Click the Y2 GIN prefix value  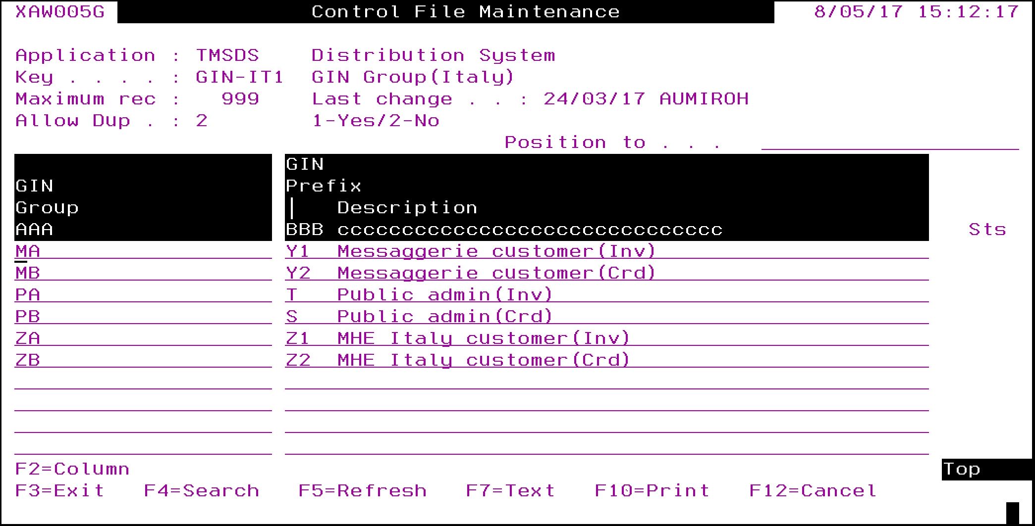tap(298, 273)
